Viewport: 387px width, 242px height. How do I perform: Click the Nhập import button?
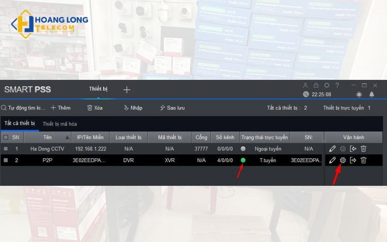pyautogui.click(x=133, y=108)
